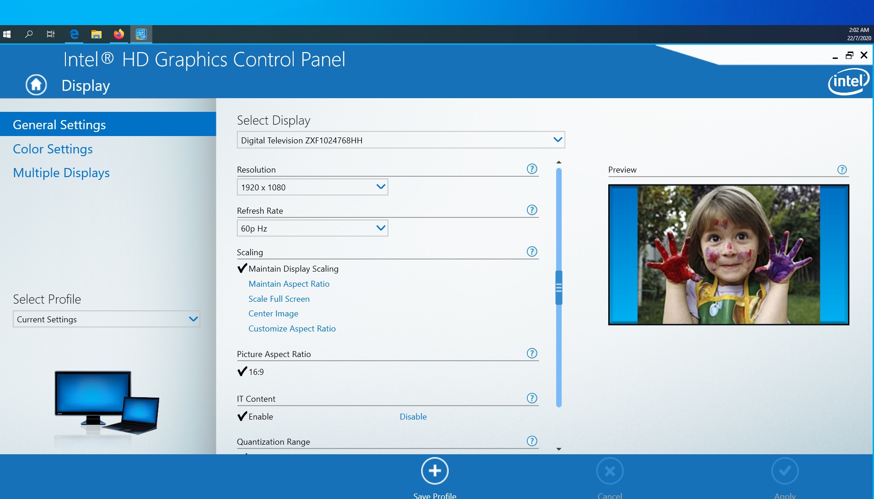Select 16:9 picture aspect ratio
Viewport: 874px width, 499px height.
tap(251, 372)
